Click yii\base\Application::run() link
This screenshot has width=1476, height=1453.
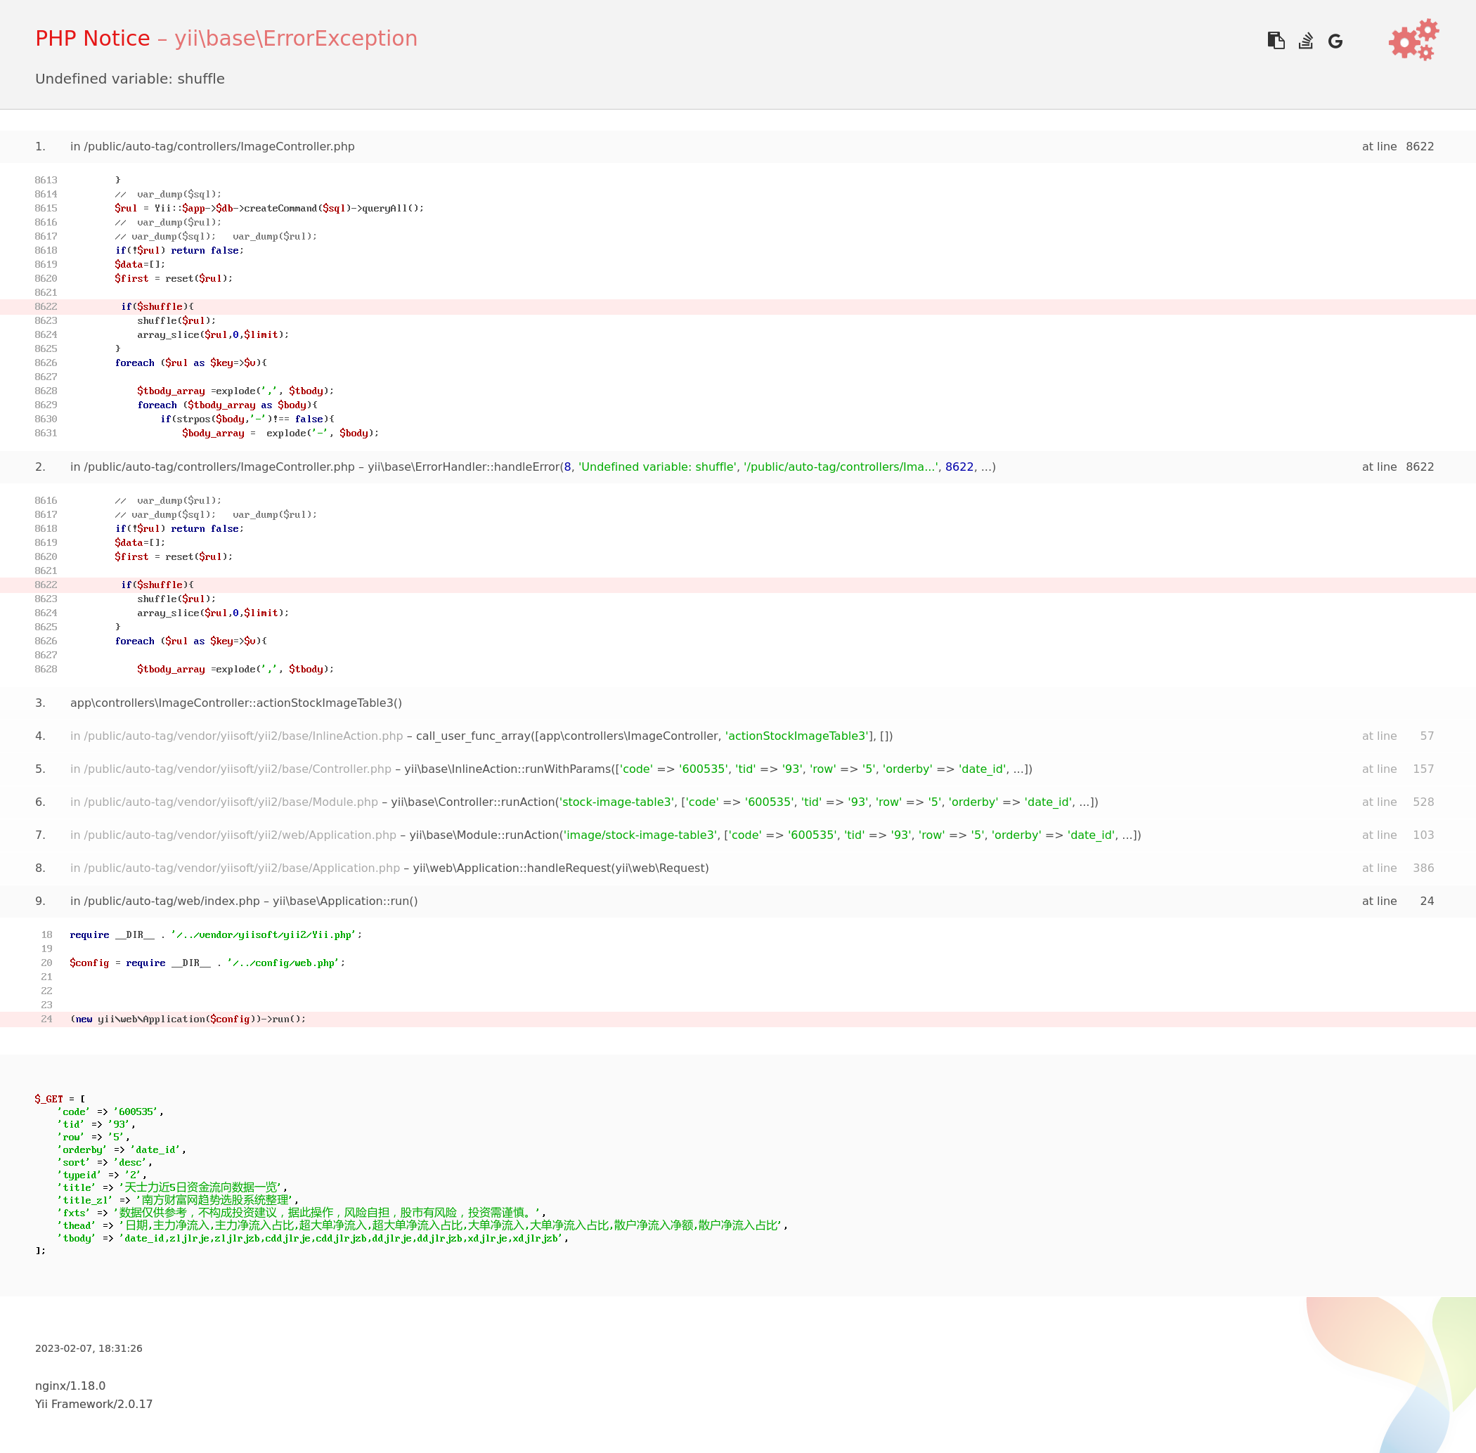point(345,901)
